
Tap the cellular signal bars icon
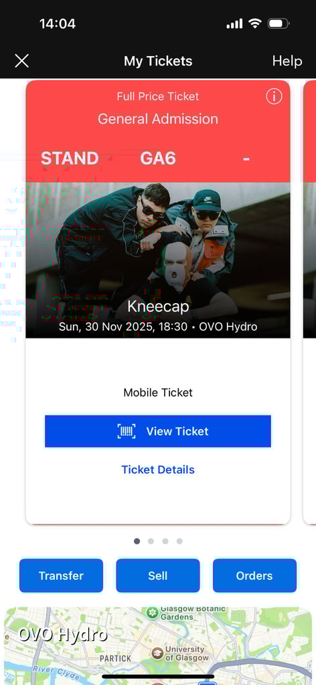click(x=234, y=23)
